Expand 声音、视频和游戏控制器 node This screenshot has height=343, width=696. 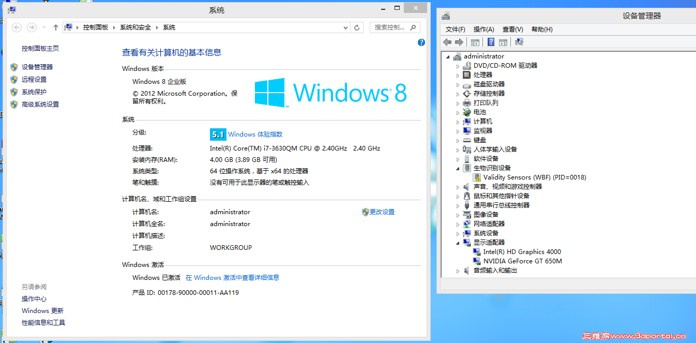coord(458,187)
